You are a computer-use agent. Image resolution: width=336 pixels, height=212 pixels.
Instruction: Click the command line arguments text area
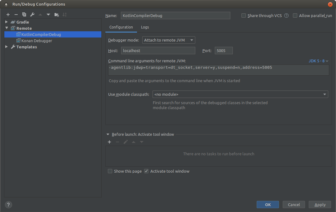pyautogui.click(x=219, y=70)
